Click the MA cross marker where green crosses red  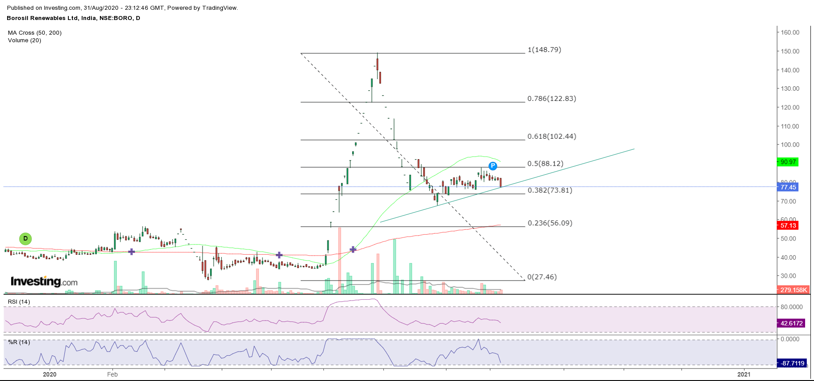[353, 249]
